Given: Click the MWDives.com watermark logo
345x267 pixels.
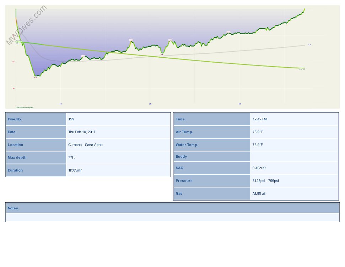Looking at the screenshot, I should click(x=26, y=25).
